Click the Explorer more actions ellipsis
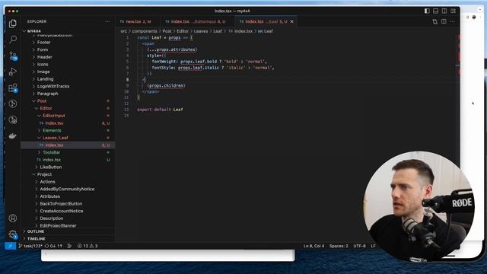The width and height of the screenshot is (487, 274). point(107,21)
